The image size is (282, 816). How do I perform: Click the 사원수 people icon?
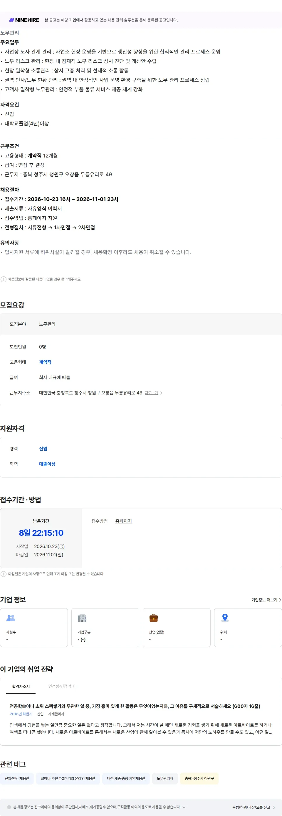coord(11,618)
